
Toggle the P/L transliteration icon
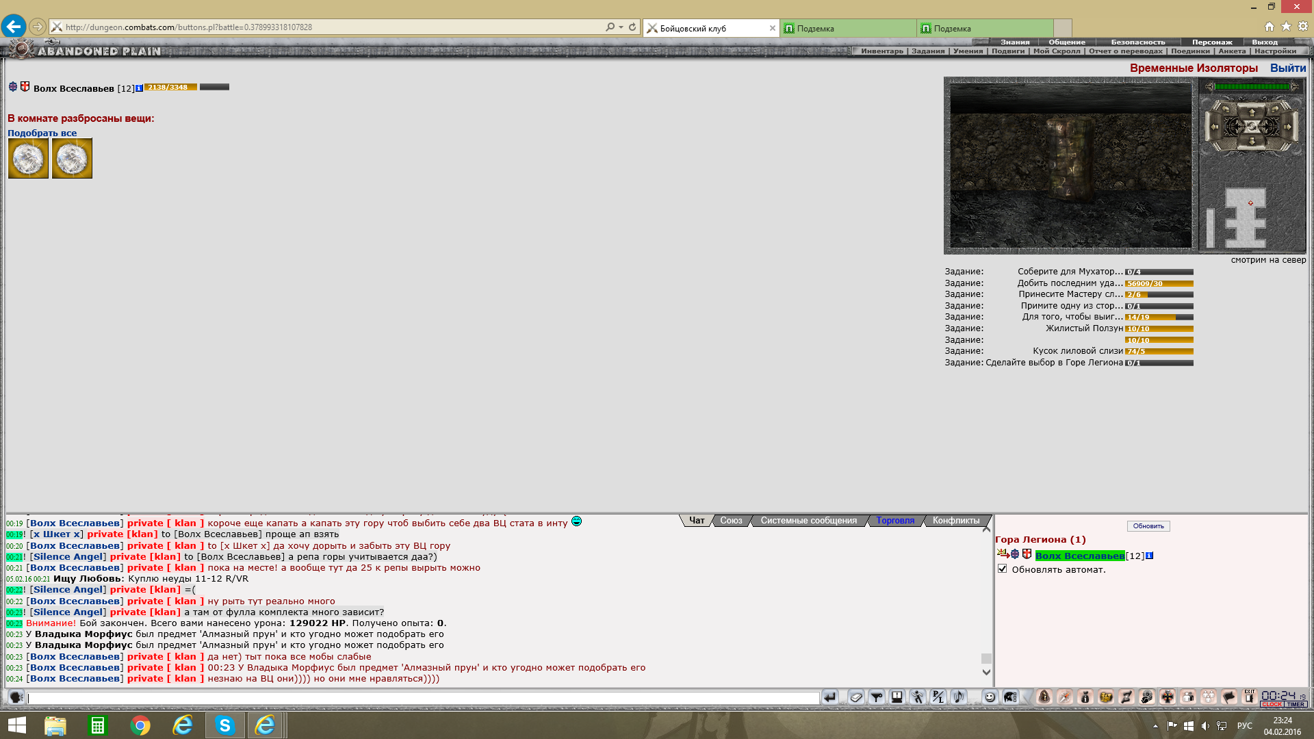click(938, 697)
